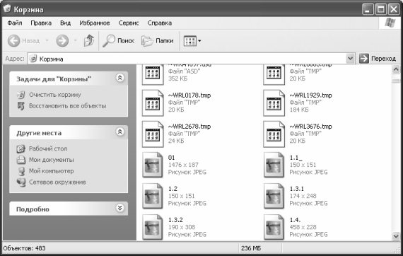403x256 pixels.
Task: Open the Forward history dropdown arrow
Action: tap(76, 40)
